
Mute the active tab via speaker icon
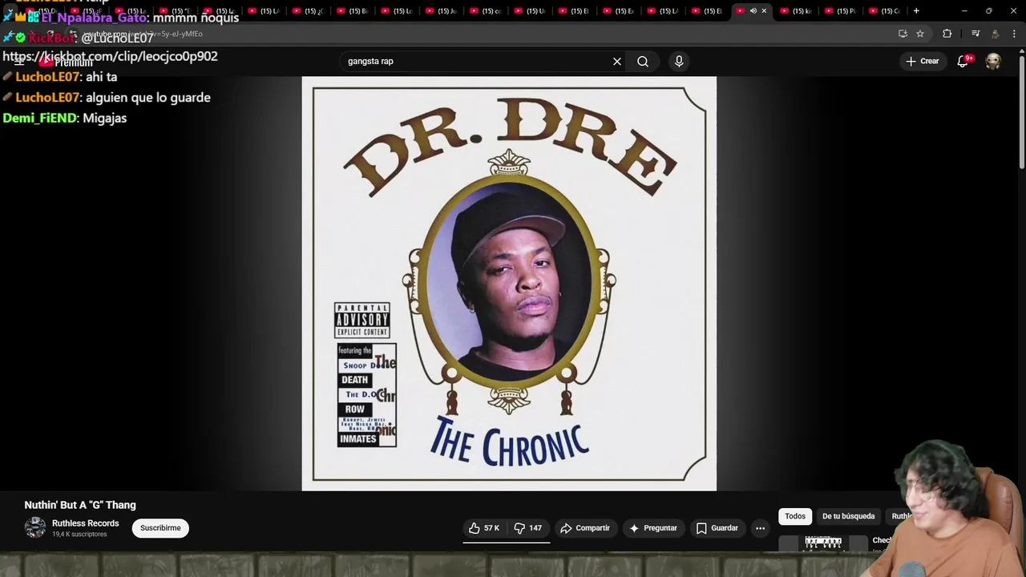click(753, 10)
